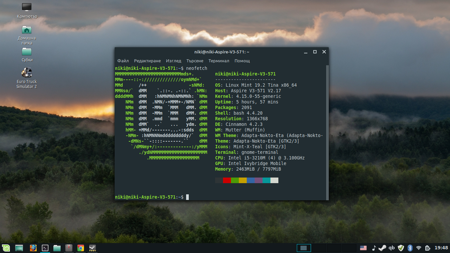Viewport: 450px width, 253px height.
Task: Click the terminal cursor at the empty prompt
Action: tap(188, 197)
